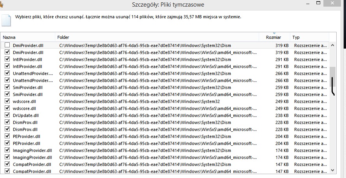Viewport: 346px width, 178px height.
Task: Check the unchecked DmiProvider.dll System32 checkbox
Action: click(7, 45)
